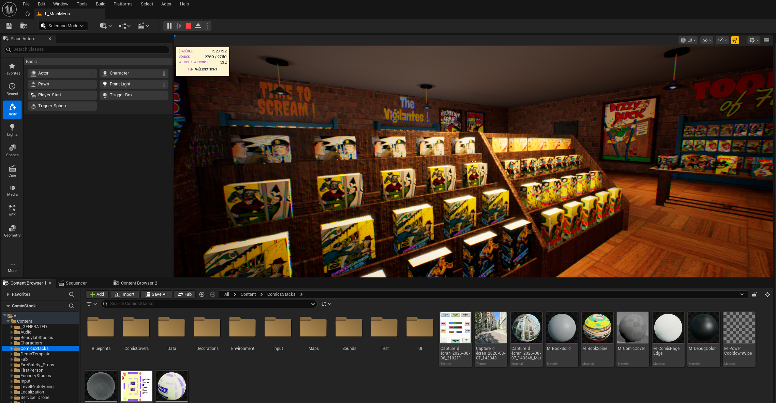This screenshot has width=776, height=403.
Task: Open the content browser filter dropdown
Action: [x=92, y=304]
